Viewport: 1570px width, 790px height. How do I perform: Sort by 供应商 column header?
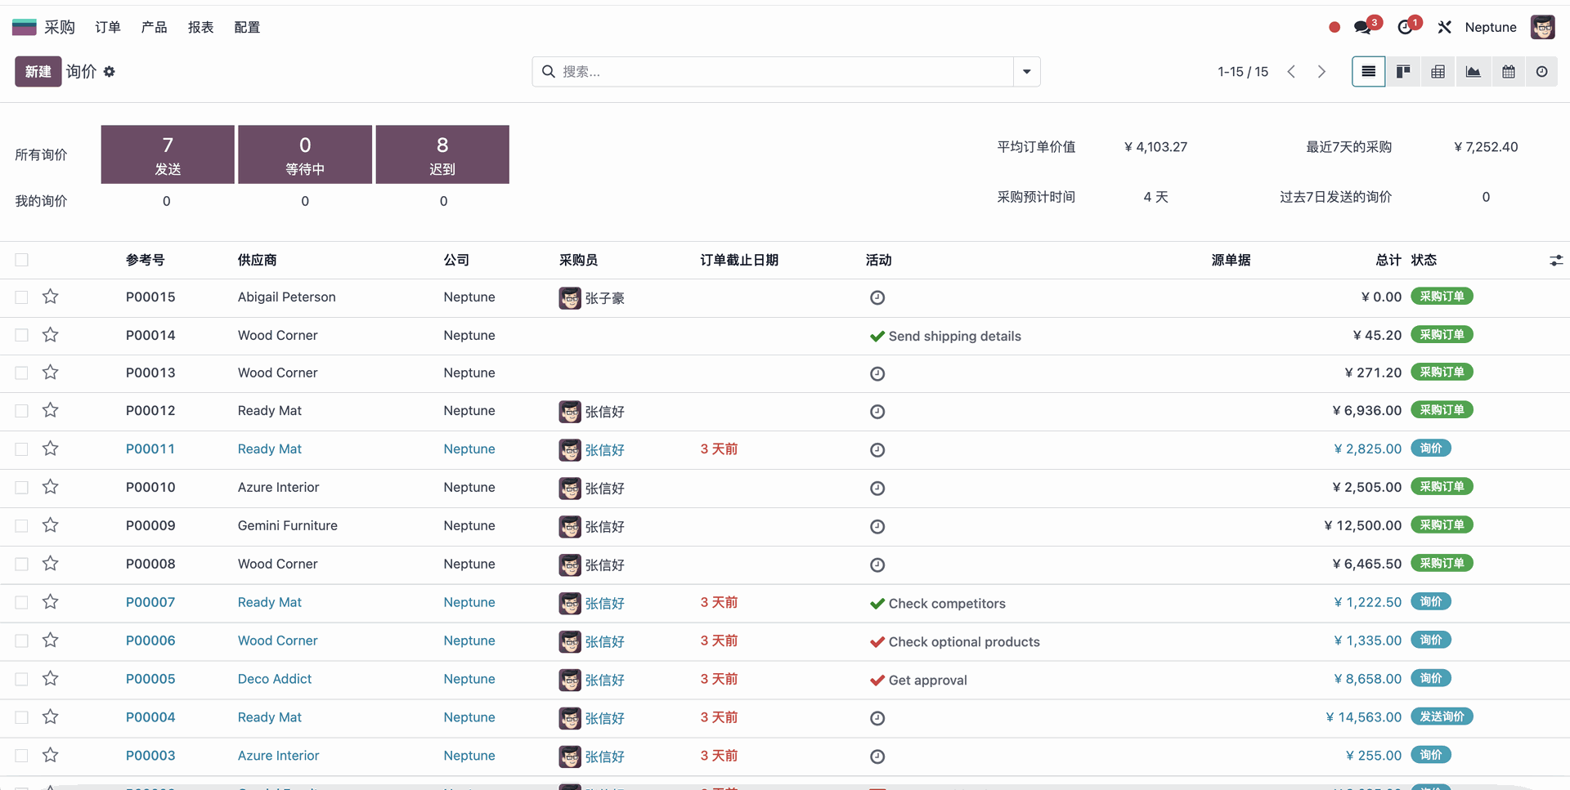click(257, 260)
